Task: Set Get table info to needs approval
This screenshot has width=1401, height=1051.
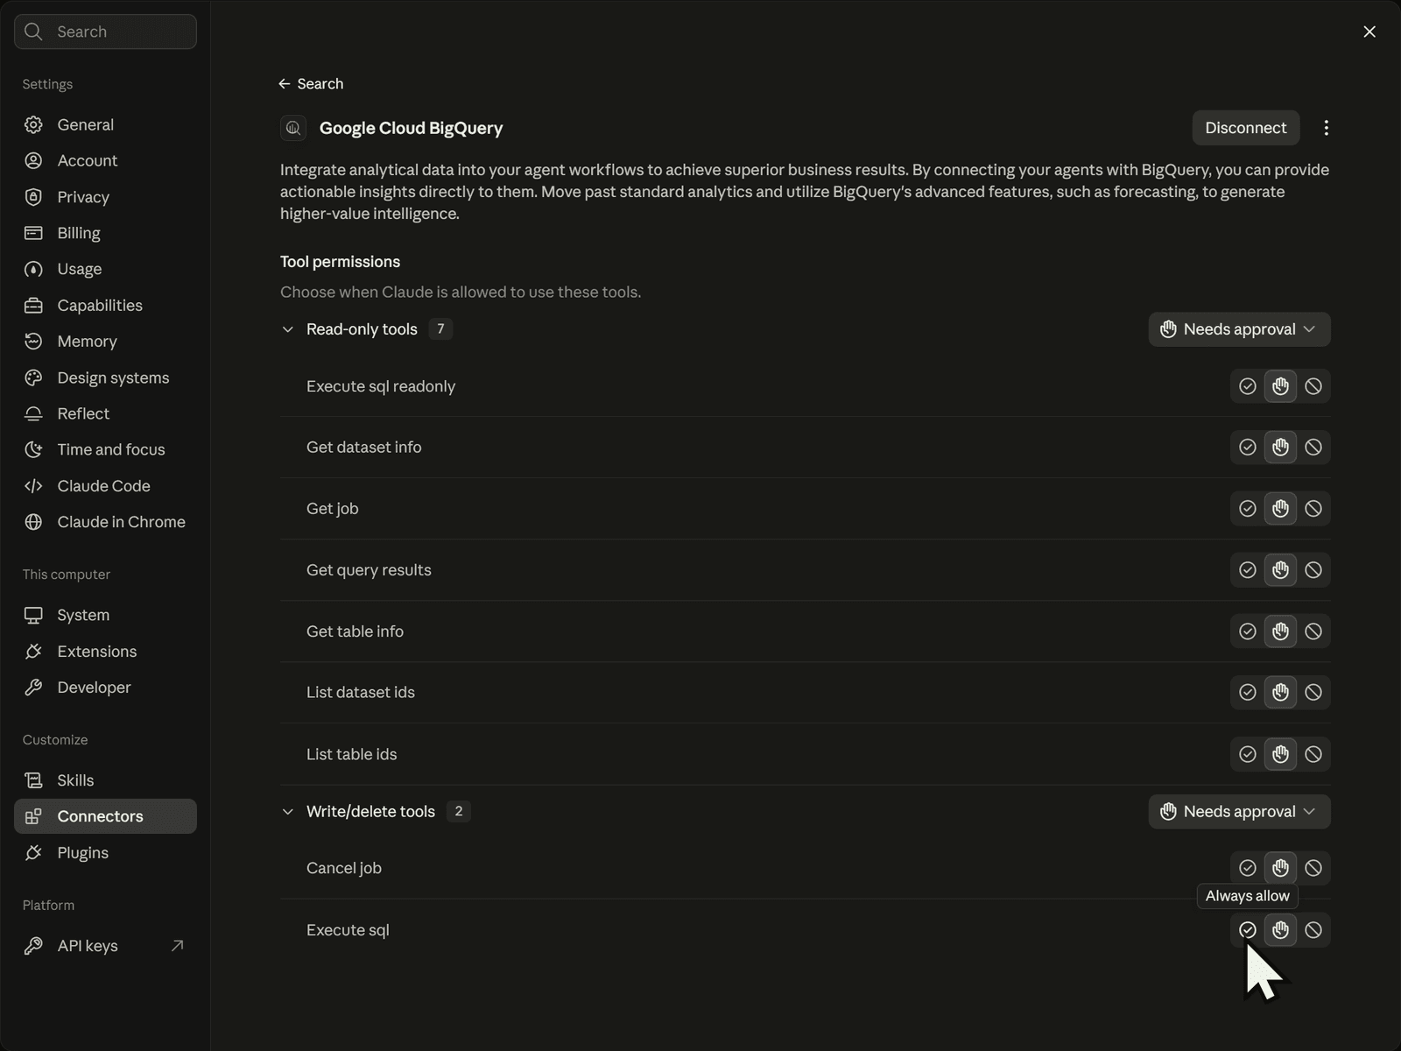Action: [1280, 631]
